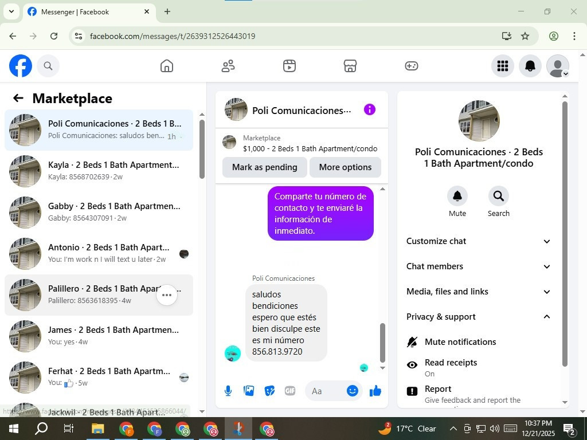The width and height of the screenshot is (587, 440).
Task: Open Chrome three-dot menu
Action: pyautogui.click(x=574, y=36)
